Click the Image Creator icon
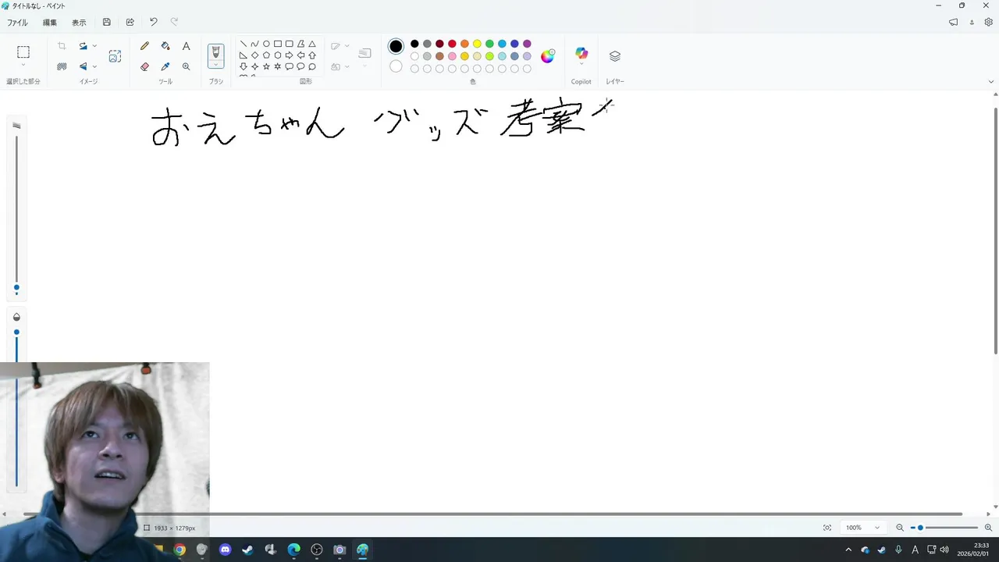Screen dimensions: 999x562 pos(115,56)
